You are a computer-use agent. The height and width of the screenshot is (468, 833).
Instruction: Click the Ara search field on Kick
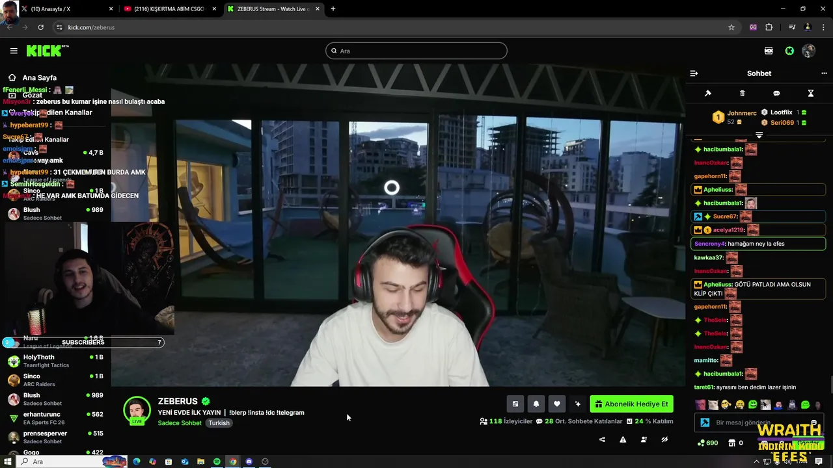coord(416,51)
